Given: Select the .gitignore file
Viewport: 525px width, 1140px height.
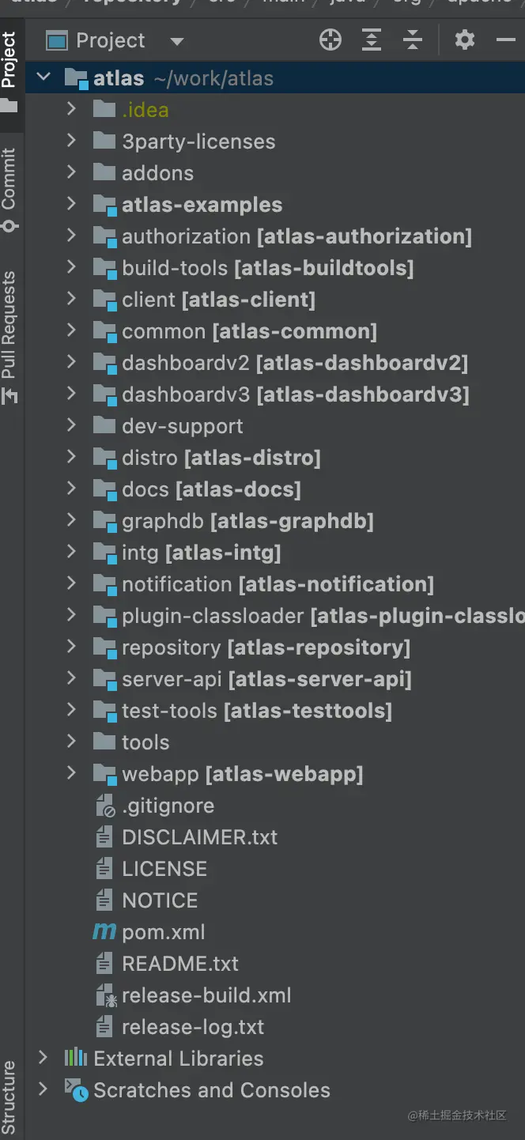Looking at the screenshot, I should pos(168,806).
